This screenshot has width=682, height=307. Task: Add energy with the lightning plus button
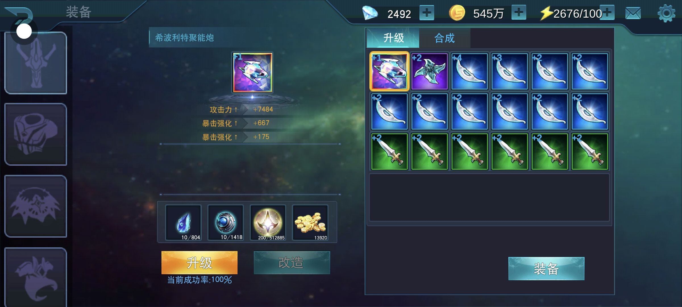point(608,13)
